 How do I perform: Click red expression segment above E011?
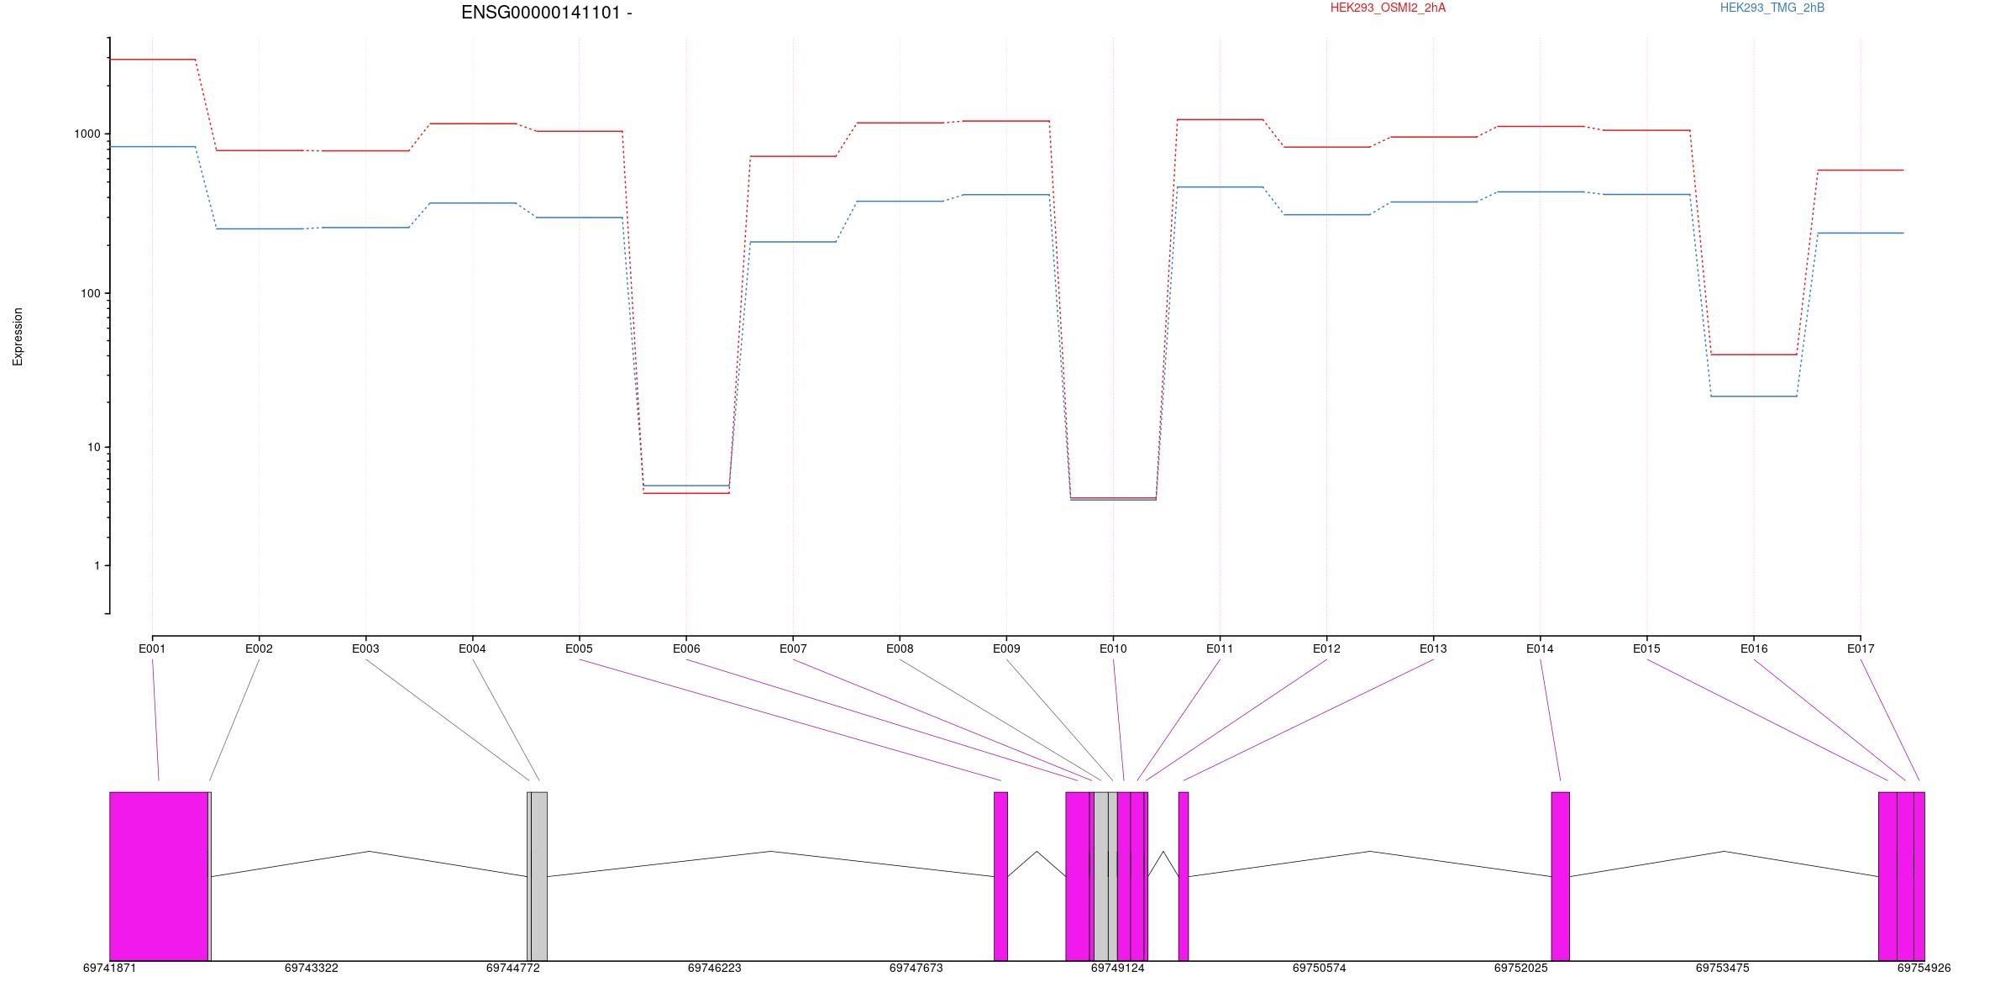pos(1220,119)
